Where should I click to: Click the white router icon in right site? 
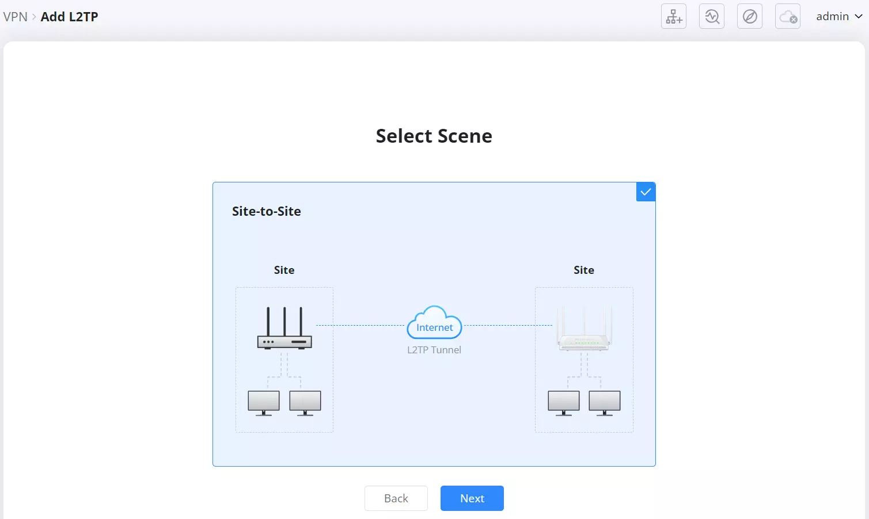[584, 328]
